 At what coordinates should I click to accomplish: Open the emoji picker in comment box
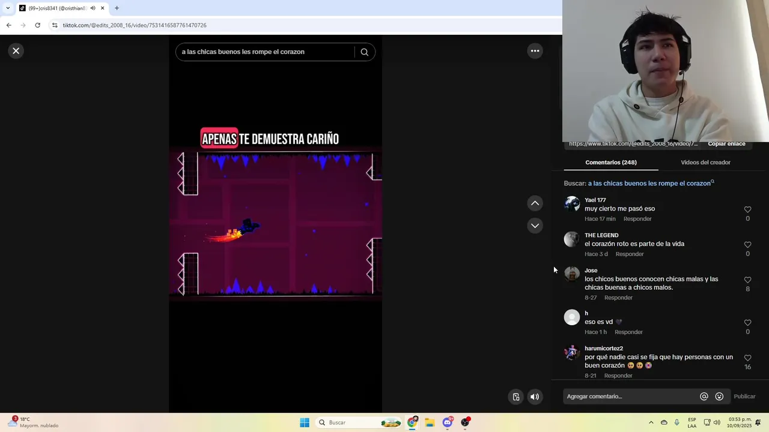[x=719, y=397]
